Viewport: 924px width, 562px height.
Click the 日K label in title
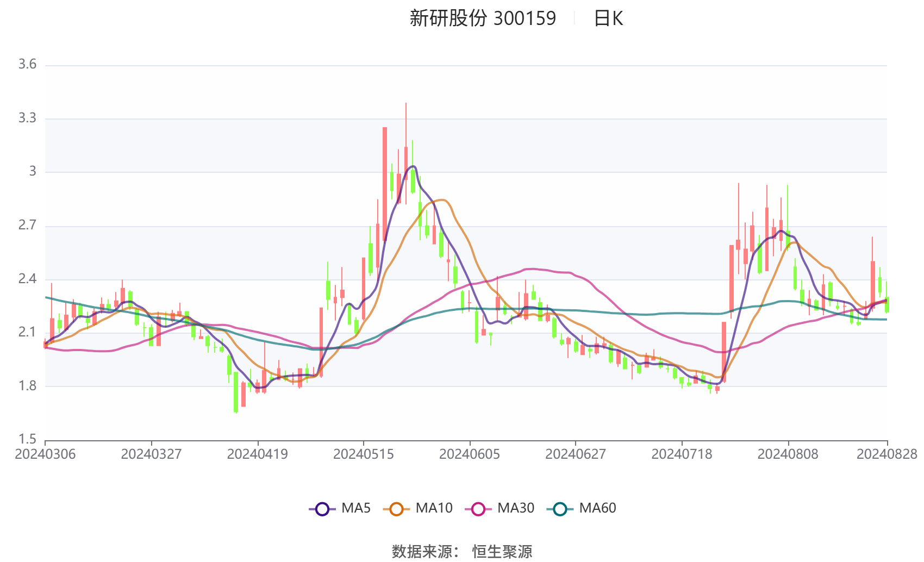pyautogui.click(x=608, y=18)
